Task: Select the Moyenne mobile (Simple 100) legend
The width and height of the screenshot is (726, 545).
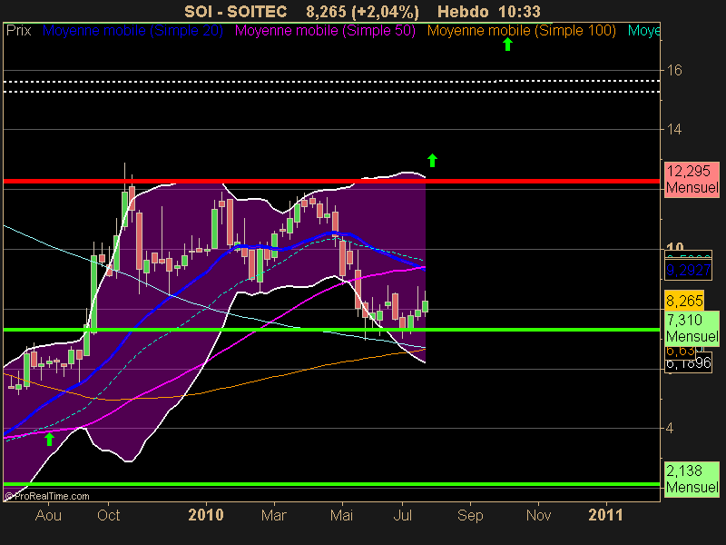Action: 521,31
